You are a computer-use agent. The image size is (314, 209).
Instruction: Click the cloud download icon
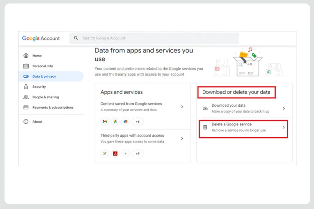click(205, 108)
